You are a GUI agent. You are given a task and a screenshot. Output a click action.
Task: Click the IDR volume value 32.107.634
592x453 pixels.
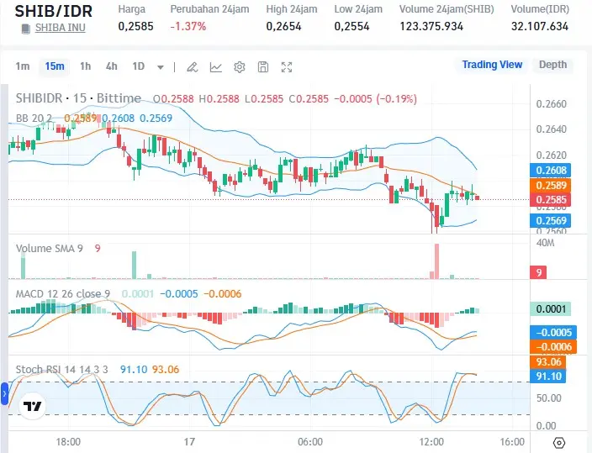click(x=540, y=26)
